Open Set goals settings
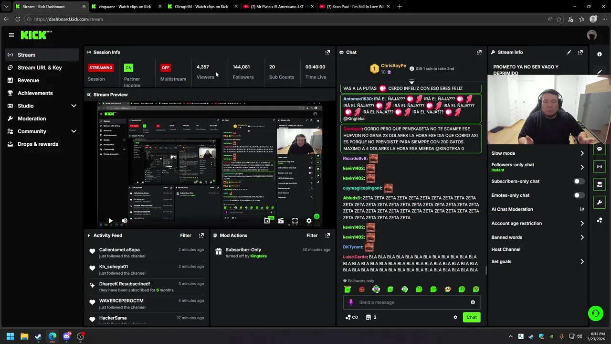Image resolution: width=611 pixels, height=344 pixels. 537,262
